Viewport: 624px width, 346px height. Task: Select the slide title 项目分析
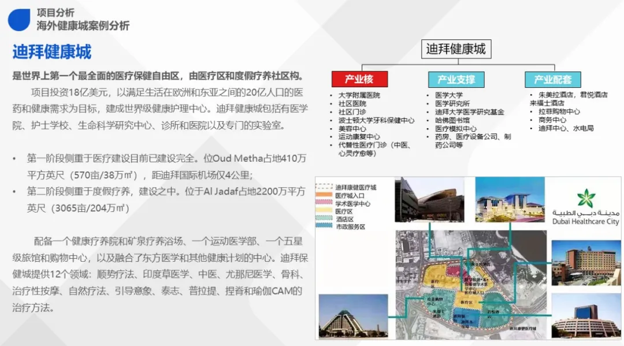click(x=55, y=13)
